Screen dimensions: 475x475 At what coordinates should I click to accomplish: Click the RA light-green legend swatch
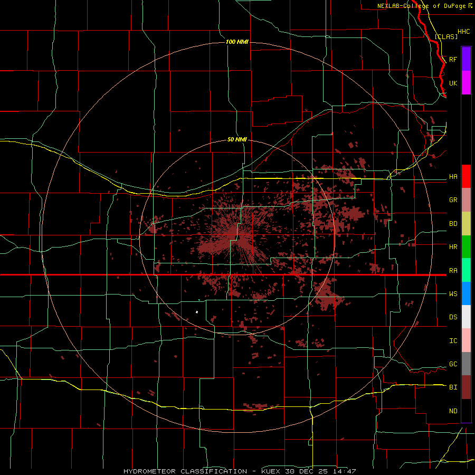click(466, 270)
